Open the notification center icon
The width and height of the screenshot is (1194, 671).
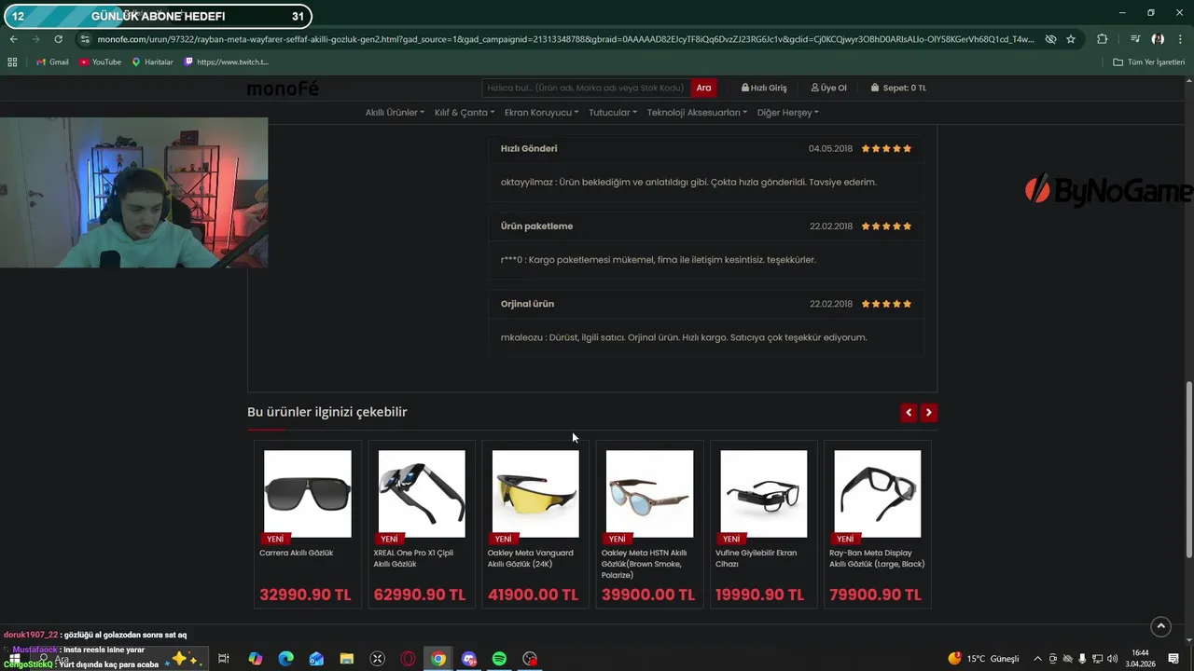point(1173,659)
